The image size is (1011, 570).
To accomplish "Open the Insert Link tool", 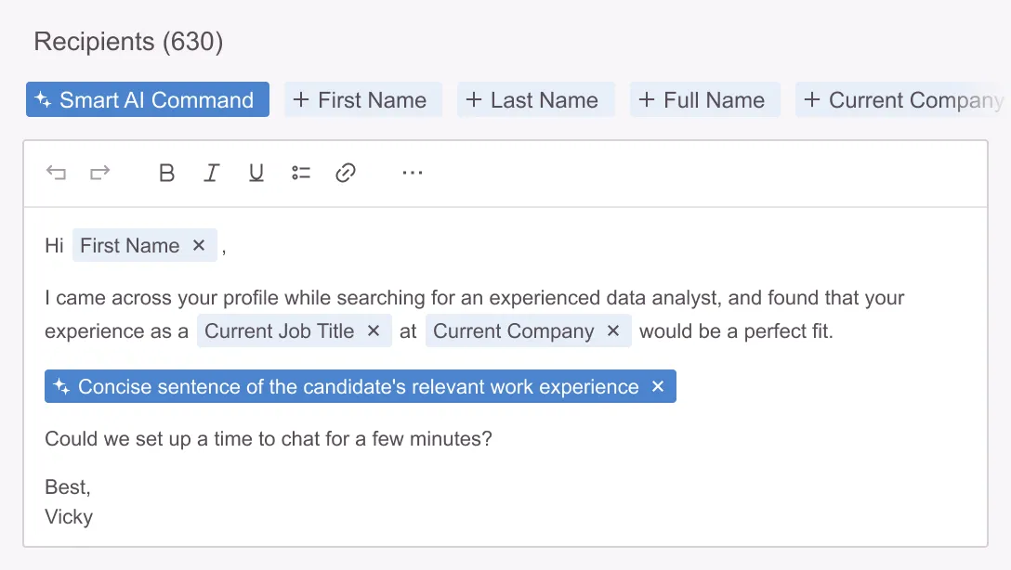I will (347, 173).
